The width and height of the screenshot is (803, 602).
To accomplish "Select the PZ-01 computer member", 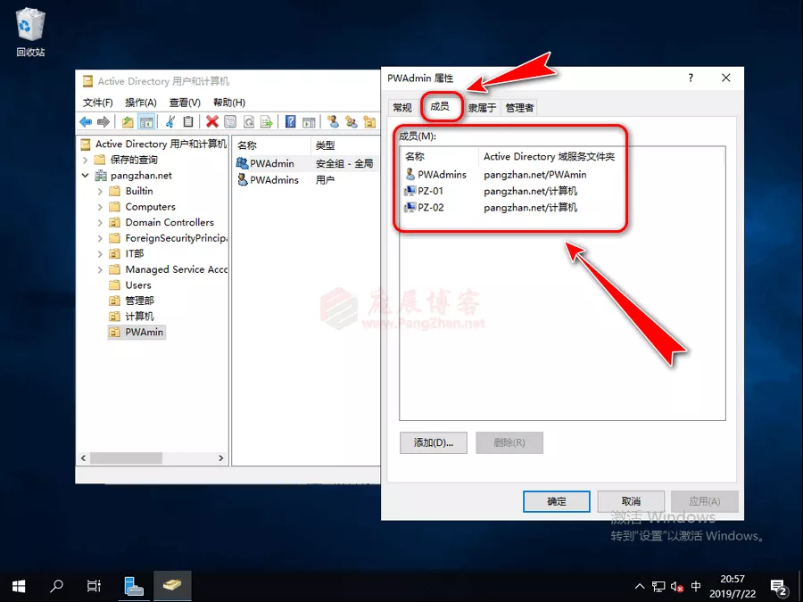I will coord(430,191).
